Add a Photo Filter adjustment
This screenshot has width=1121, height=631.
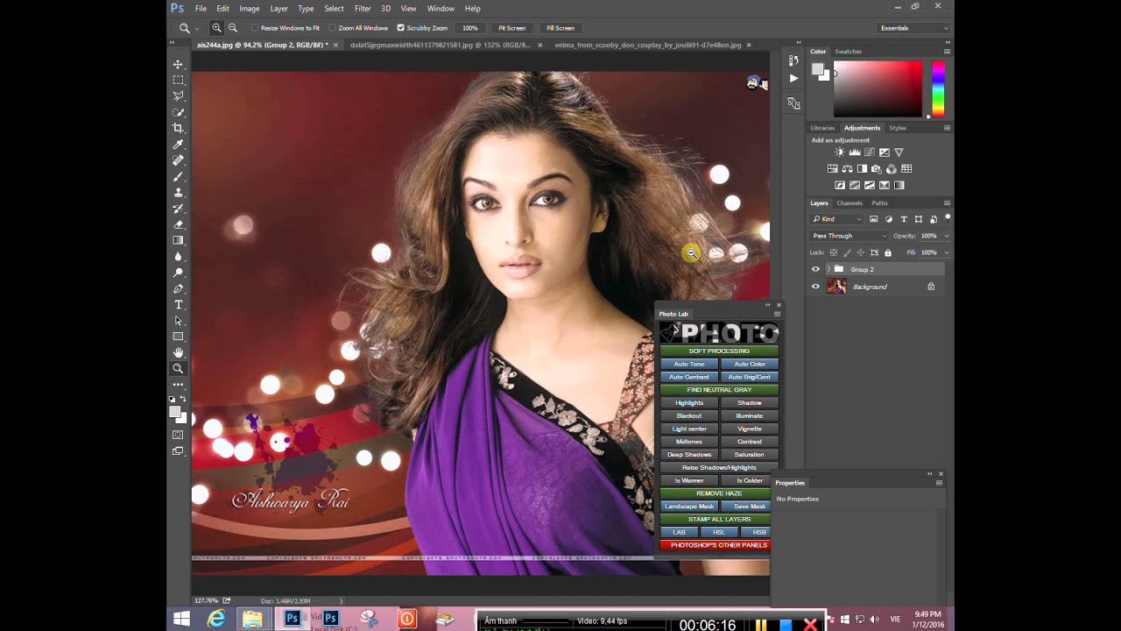tap(877, 169)
